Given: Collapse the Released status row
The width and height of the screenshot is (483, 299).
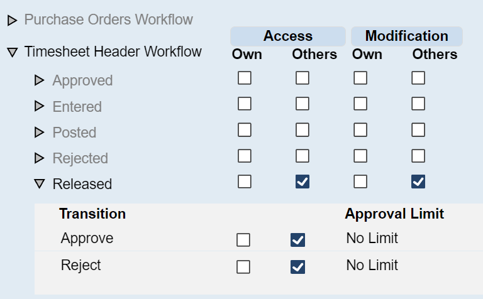Looking at the screenshot, I should (x=40, y=184).
